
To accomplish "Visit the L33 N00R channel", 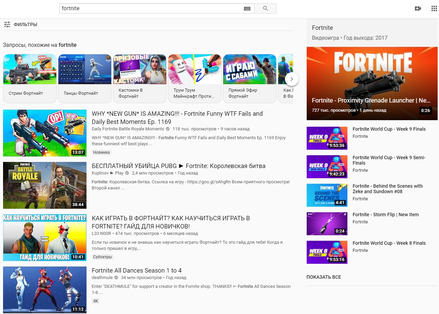I will (101, 234).
